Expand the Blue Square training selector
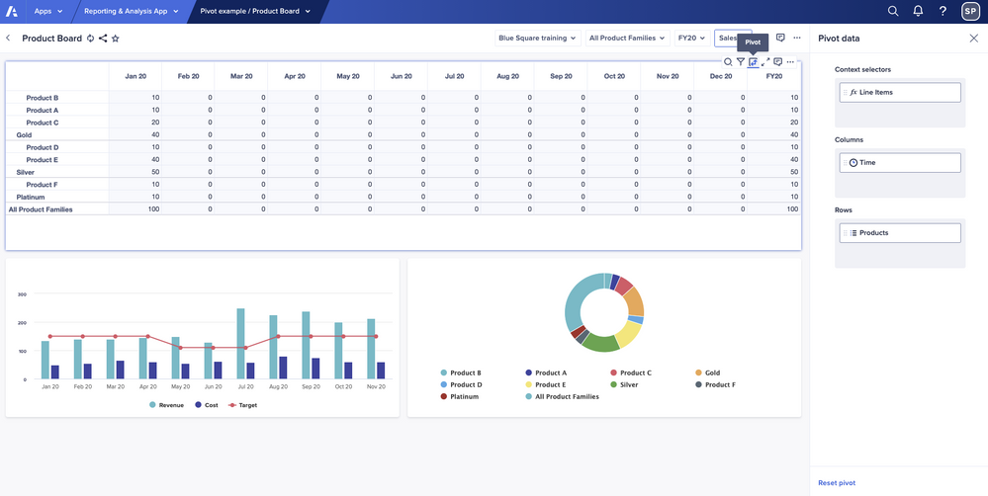This screenshot has height=496, width=988. tap(538, 39)
